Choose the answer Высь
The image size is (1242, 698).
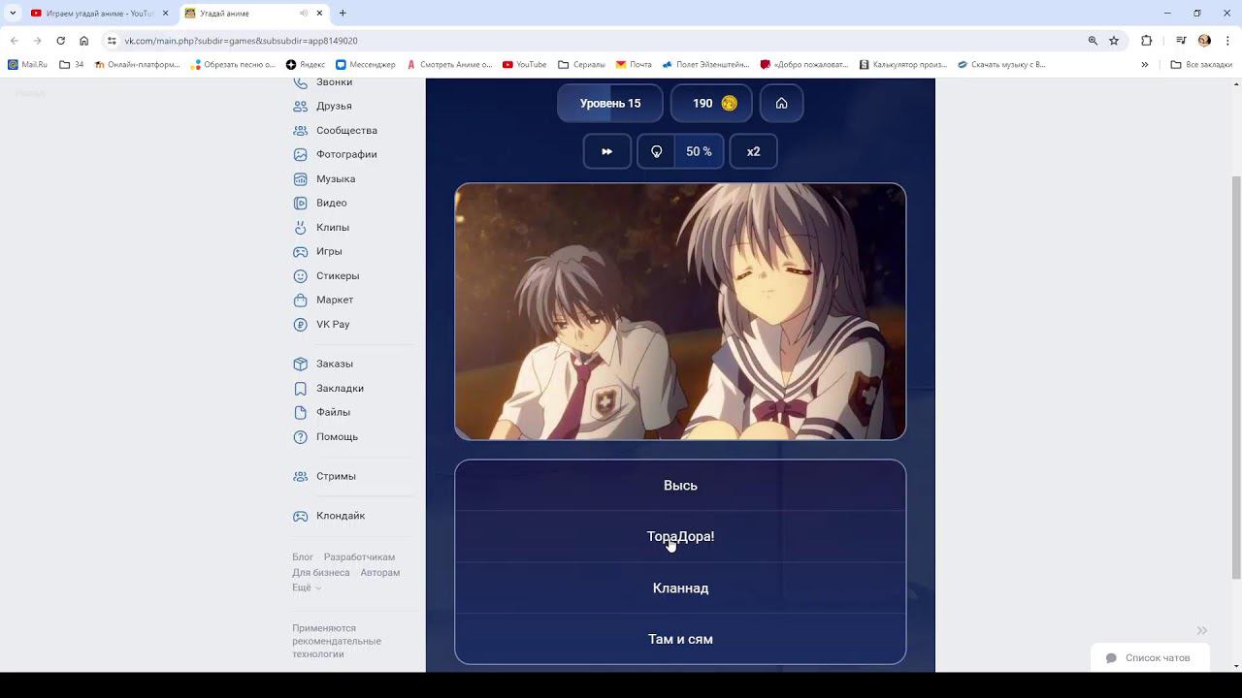pyautogui.click(x=680, y=486)
